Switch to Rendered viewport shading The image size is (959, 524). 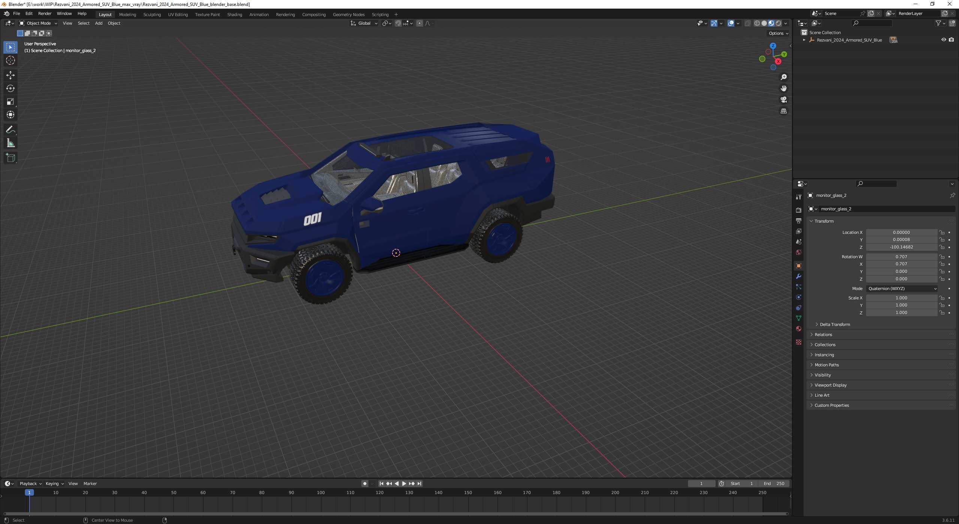pyautogui.click(x=778, y=23)
